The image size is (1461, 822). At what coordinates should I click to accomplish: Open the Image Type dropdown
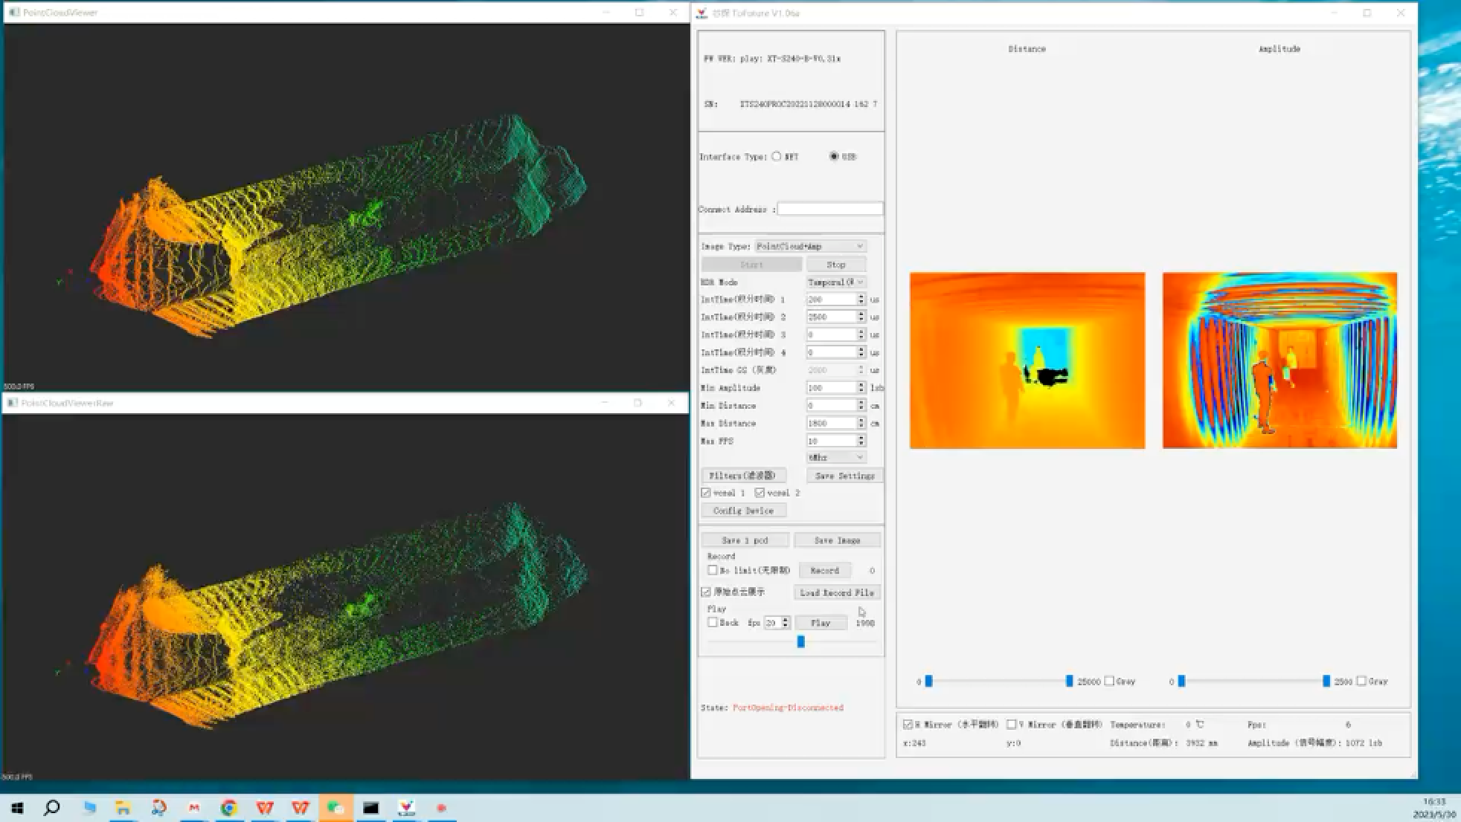(810, 246)
